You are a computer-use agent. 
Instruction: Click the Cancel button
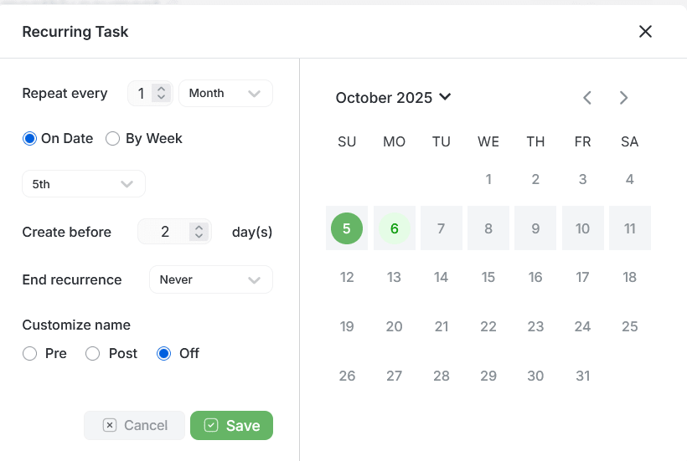pyautogui.click(x=134, y=425)
